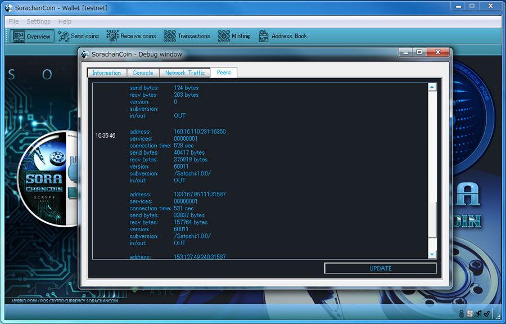Maximize the Debug window
The width and height of the screenshot is (506, 324).
point(419,52)
